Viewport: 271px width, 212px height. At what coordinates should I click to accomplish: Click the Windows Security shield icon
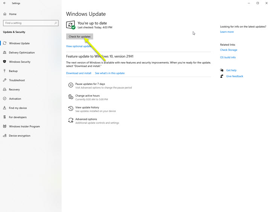point(5,62)
